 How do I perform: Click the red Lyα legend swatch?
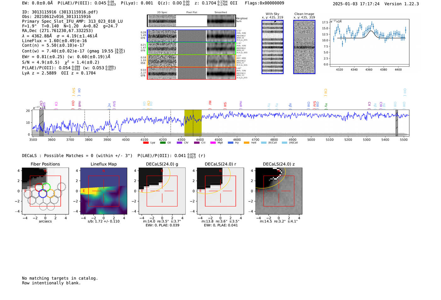[x=146, y=143]
